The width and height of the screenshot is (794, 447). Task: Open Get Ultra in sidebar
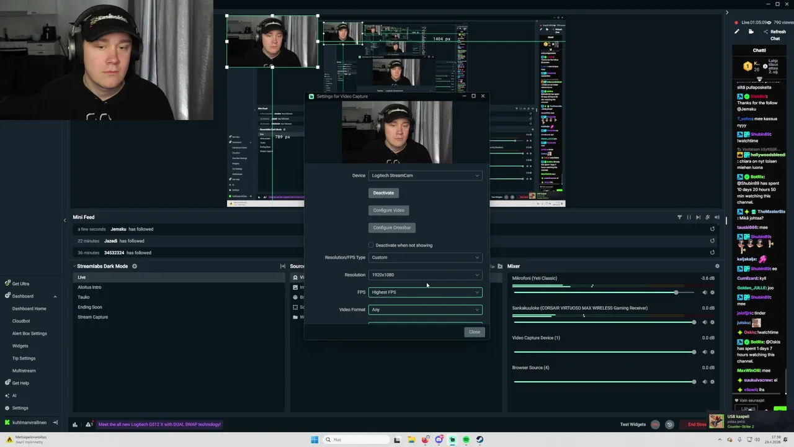pyautogui.click(x=20, y=284)
